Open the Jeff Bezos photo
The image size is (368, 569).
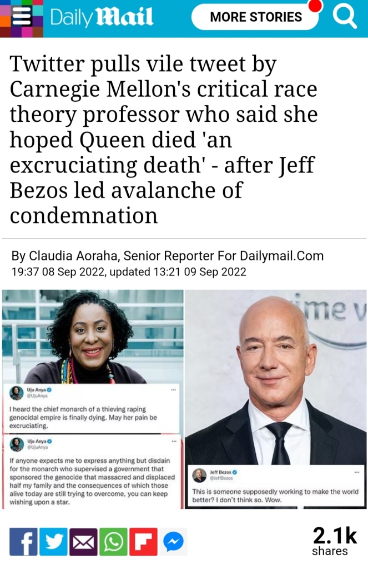pyautogui.click(x=276, y=377)
